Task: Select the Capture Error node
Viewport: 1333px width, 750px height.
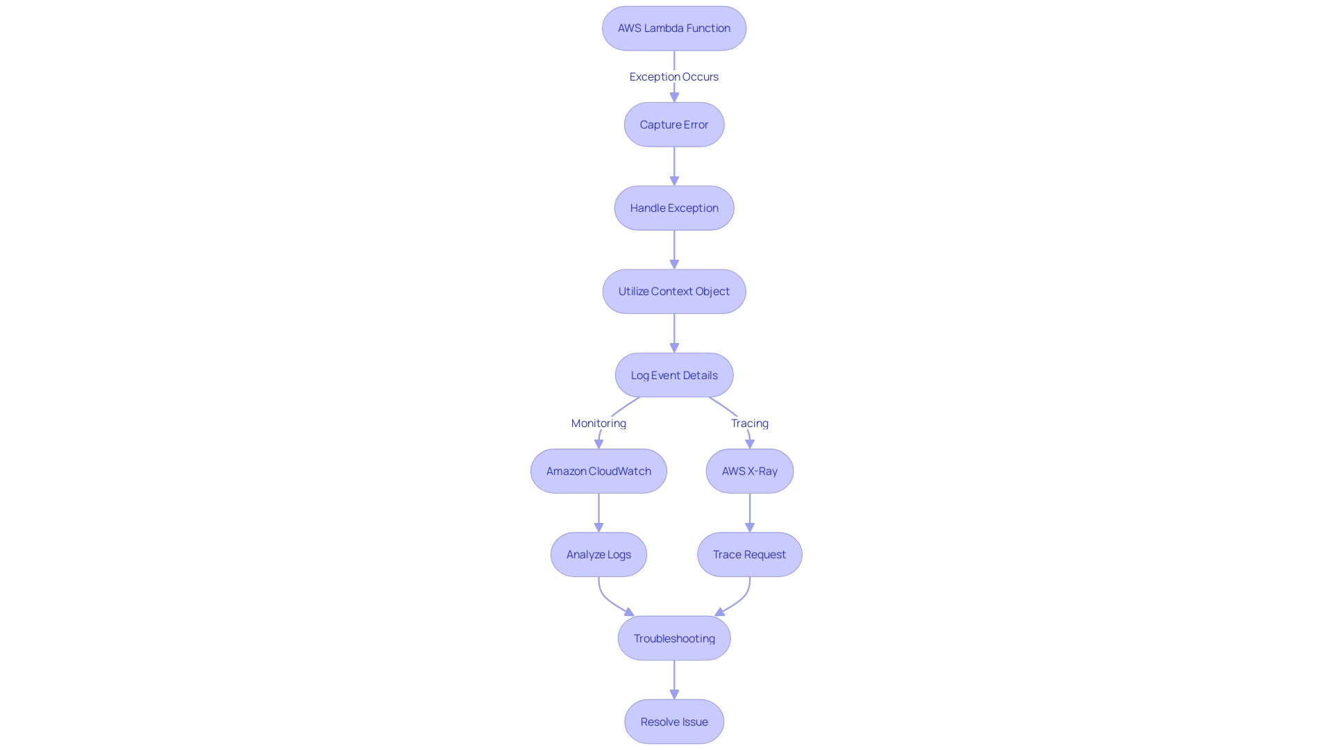Action: (673, 124)
